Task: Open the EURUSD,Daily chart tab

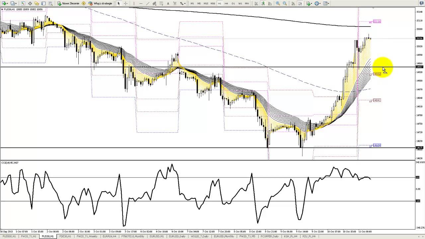Action: (x=177, y=236)
